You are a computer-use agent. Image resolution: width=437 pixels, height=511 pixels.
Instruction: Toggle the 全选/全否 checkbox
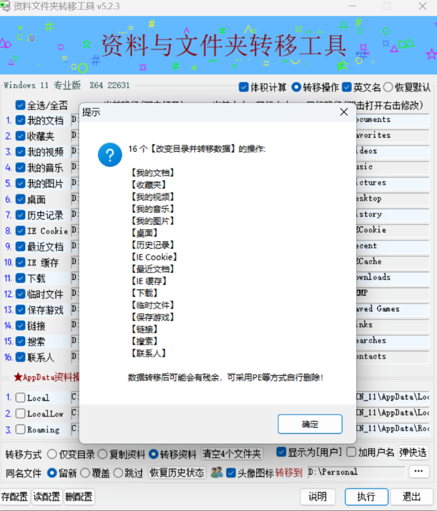click(21, 105)
